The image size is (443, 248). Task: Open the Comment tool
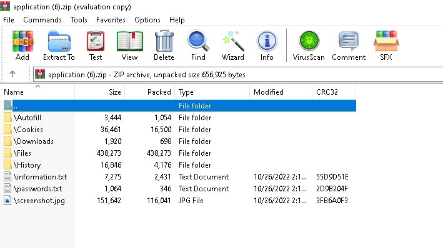point(349,41)
